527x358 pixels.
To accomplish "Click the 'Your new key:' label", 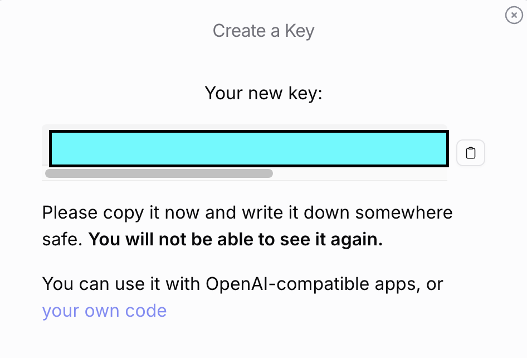I will coord(263,93).
